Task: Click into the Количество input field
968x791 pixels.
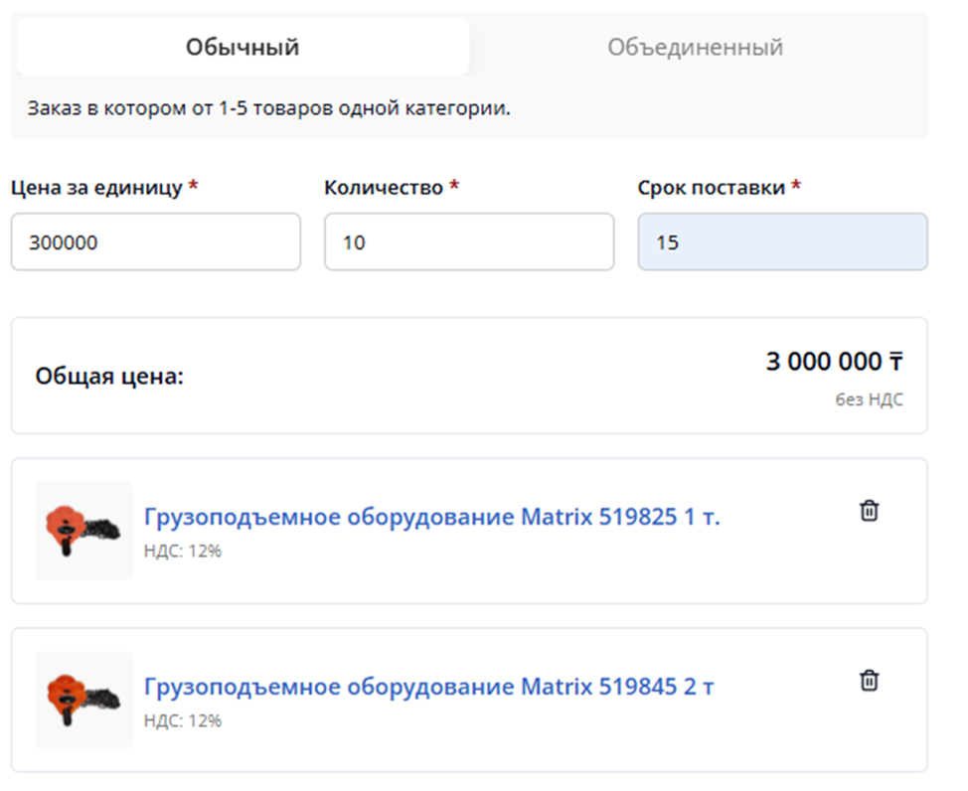Action: [x=468, y=241]
